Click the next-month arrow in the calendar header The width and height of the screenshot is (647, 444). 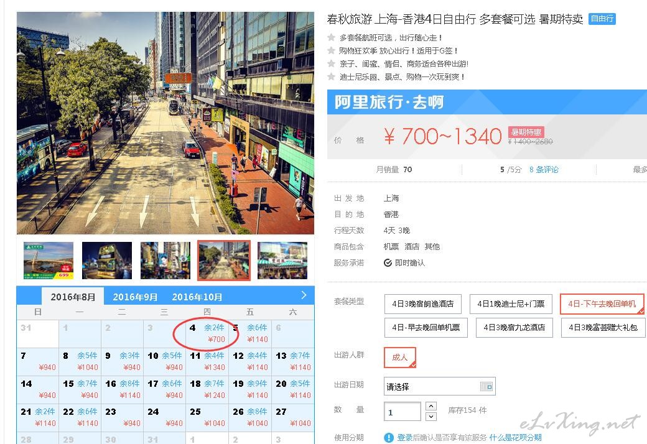pyautogui.click(x=304, y=295)
